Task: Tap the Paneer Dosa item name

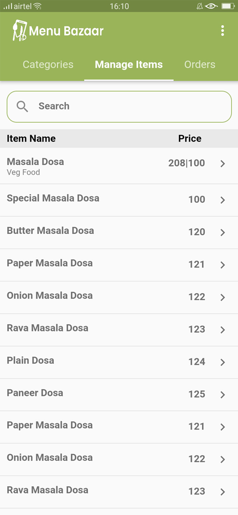Action: coord(35,393)
